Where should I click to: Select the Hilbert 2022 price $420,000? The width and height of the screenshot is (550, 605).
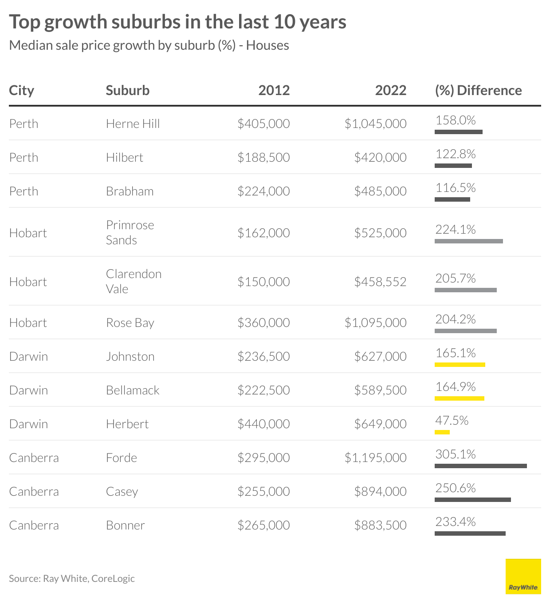(x=380, y=158)
